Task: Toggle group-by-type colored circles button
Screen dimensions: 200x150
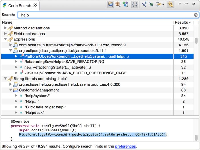Action: [x=125, y=5]
